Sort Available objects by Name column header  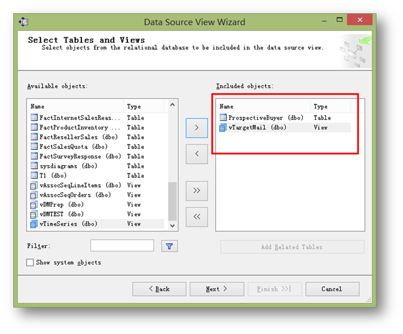tap(76, 107)
